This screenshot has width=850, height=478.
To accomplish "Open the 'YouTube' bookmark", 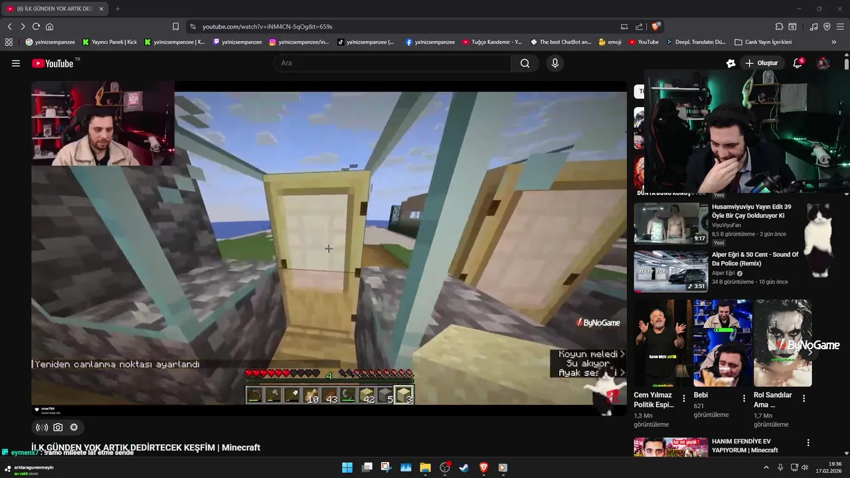I will point(643,42).
